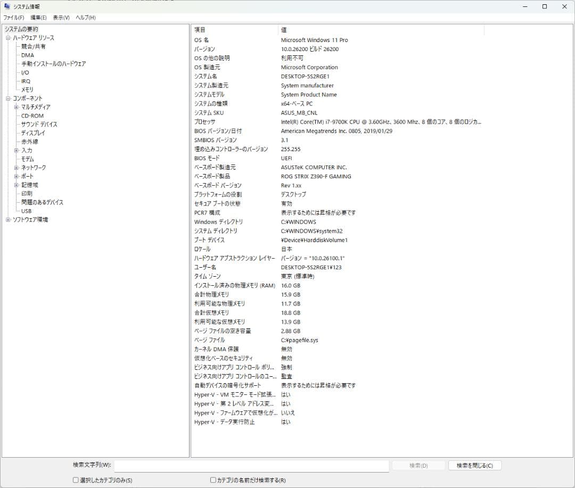Click the system information icon in the title bar

[x=6, y=6]
